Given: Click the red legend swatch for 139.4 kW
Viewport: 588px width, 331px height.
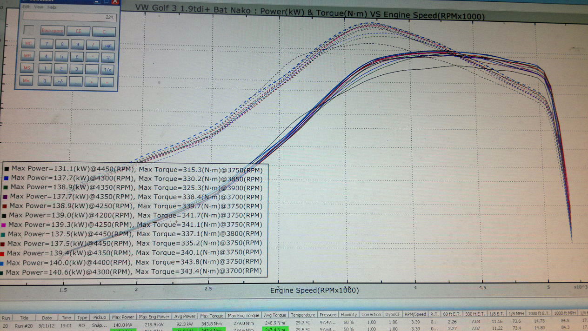Looking at the screenshot, I should click(3, 253).
